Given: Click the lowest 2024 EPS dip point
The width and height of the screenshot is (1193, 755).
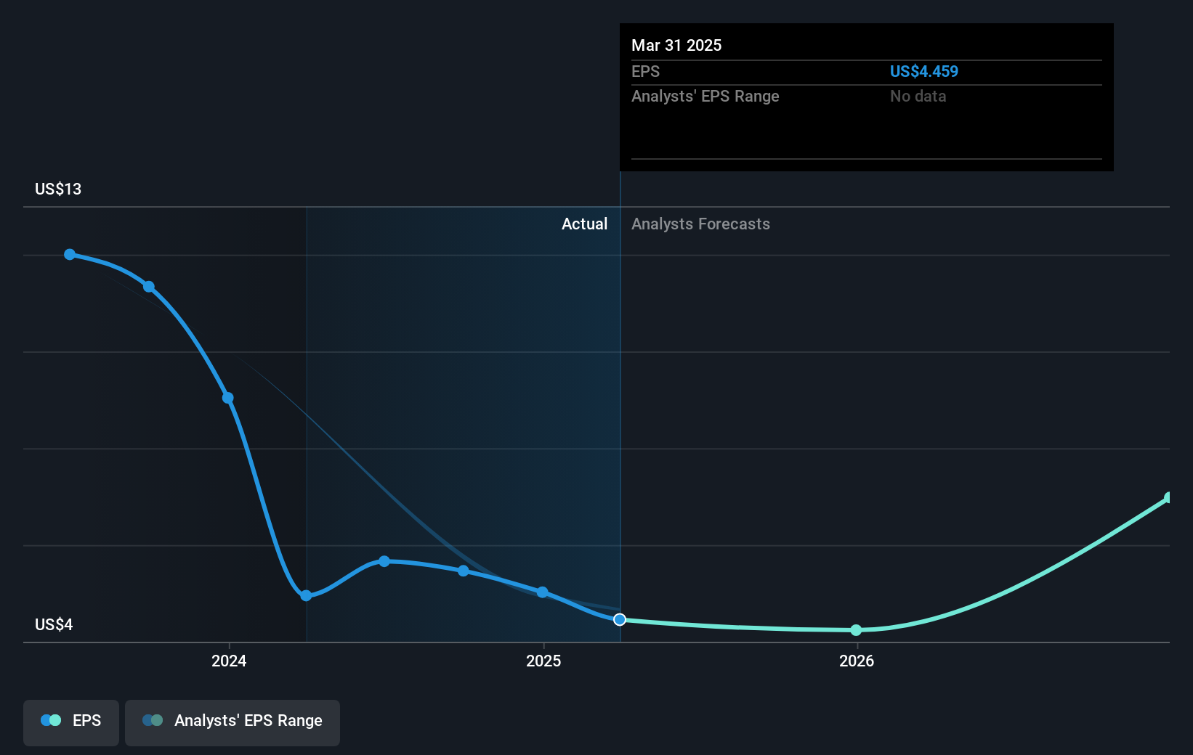Looking at the screenshot, I should tap(306, 595).
